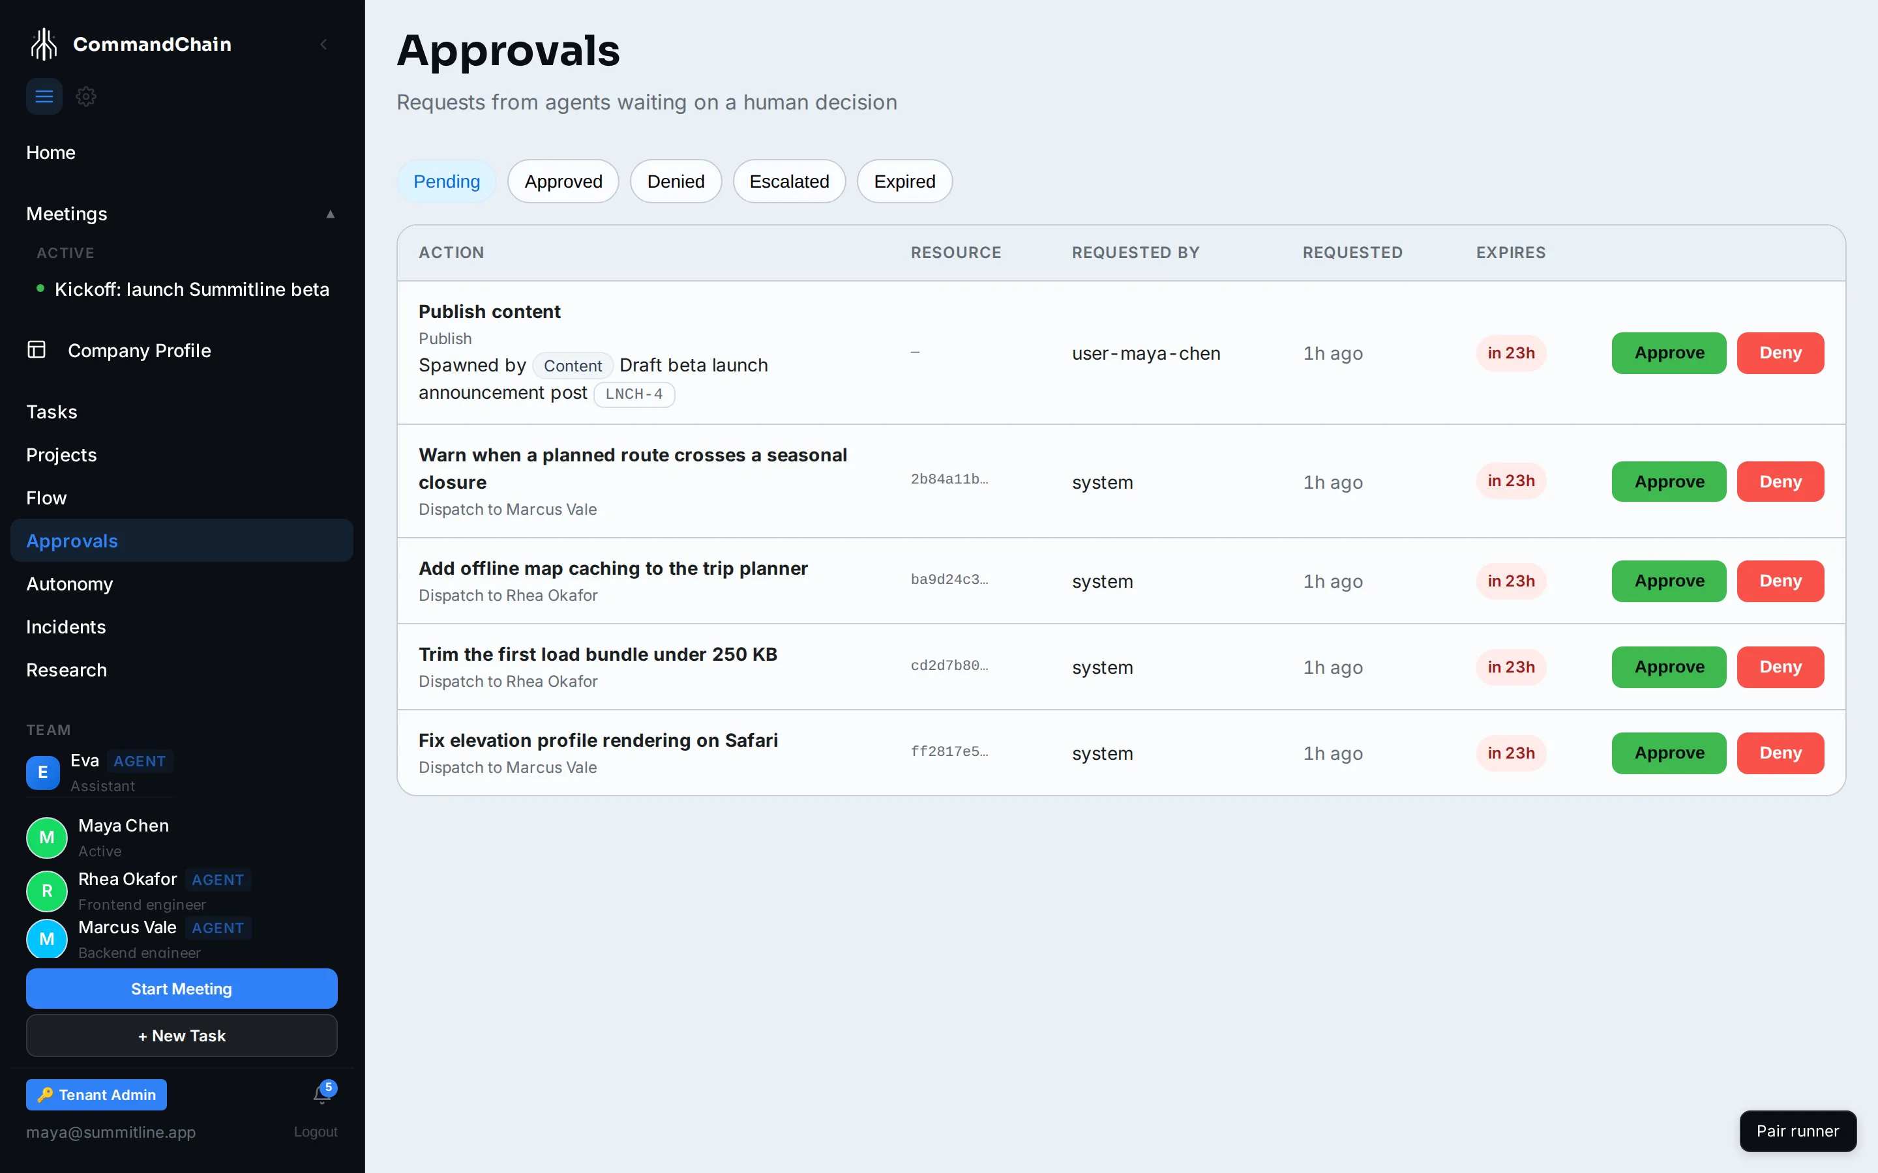Image resolution: width=1878 pixels, height=1173 pixels.
Task: Deny the seasonal closure warning request
Action: [1780, 482]
